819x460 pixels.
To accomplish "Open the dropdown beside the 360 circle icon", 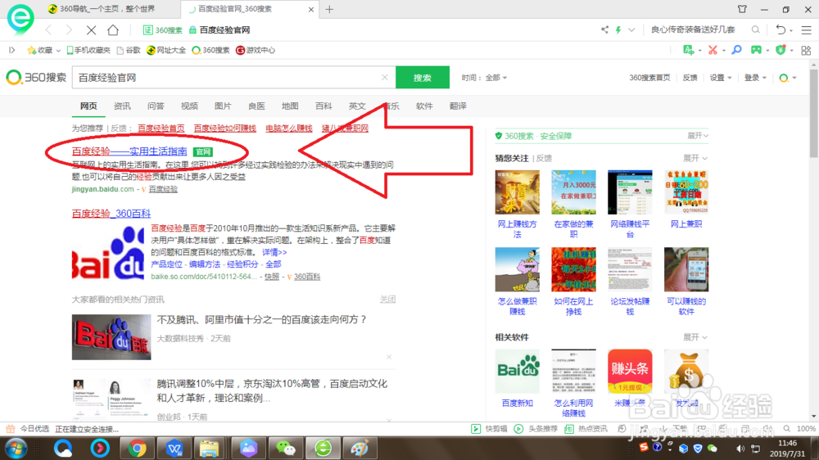I will tap(794, 78).
